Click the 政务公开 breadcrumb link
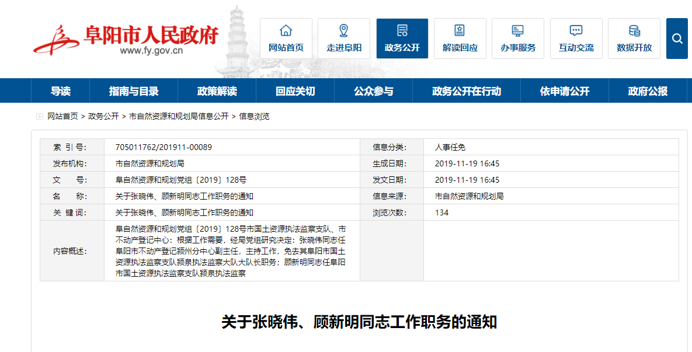 (x=103, y=116)
